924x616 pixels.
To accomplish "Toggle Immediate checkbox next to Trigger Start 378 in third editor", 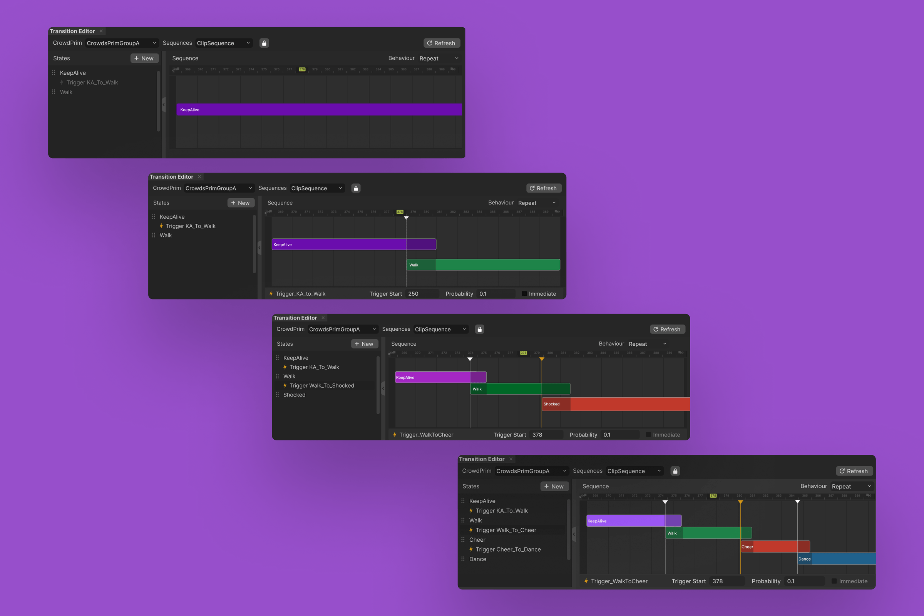I will pos(648,435).
